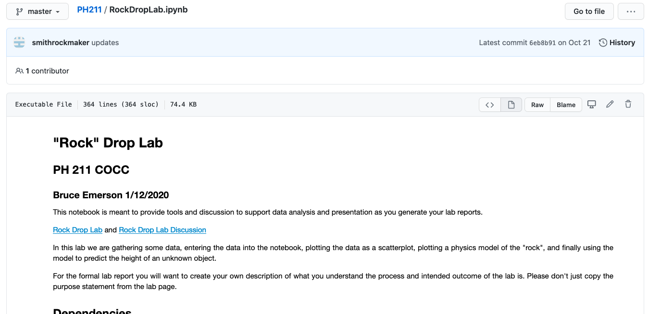Click the Go to file button
Screen dimensions: 661x314
point(589,12)
